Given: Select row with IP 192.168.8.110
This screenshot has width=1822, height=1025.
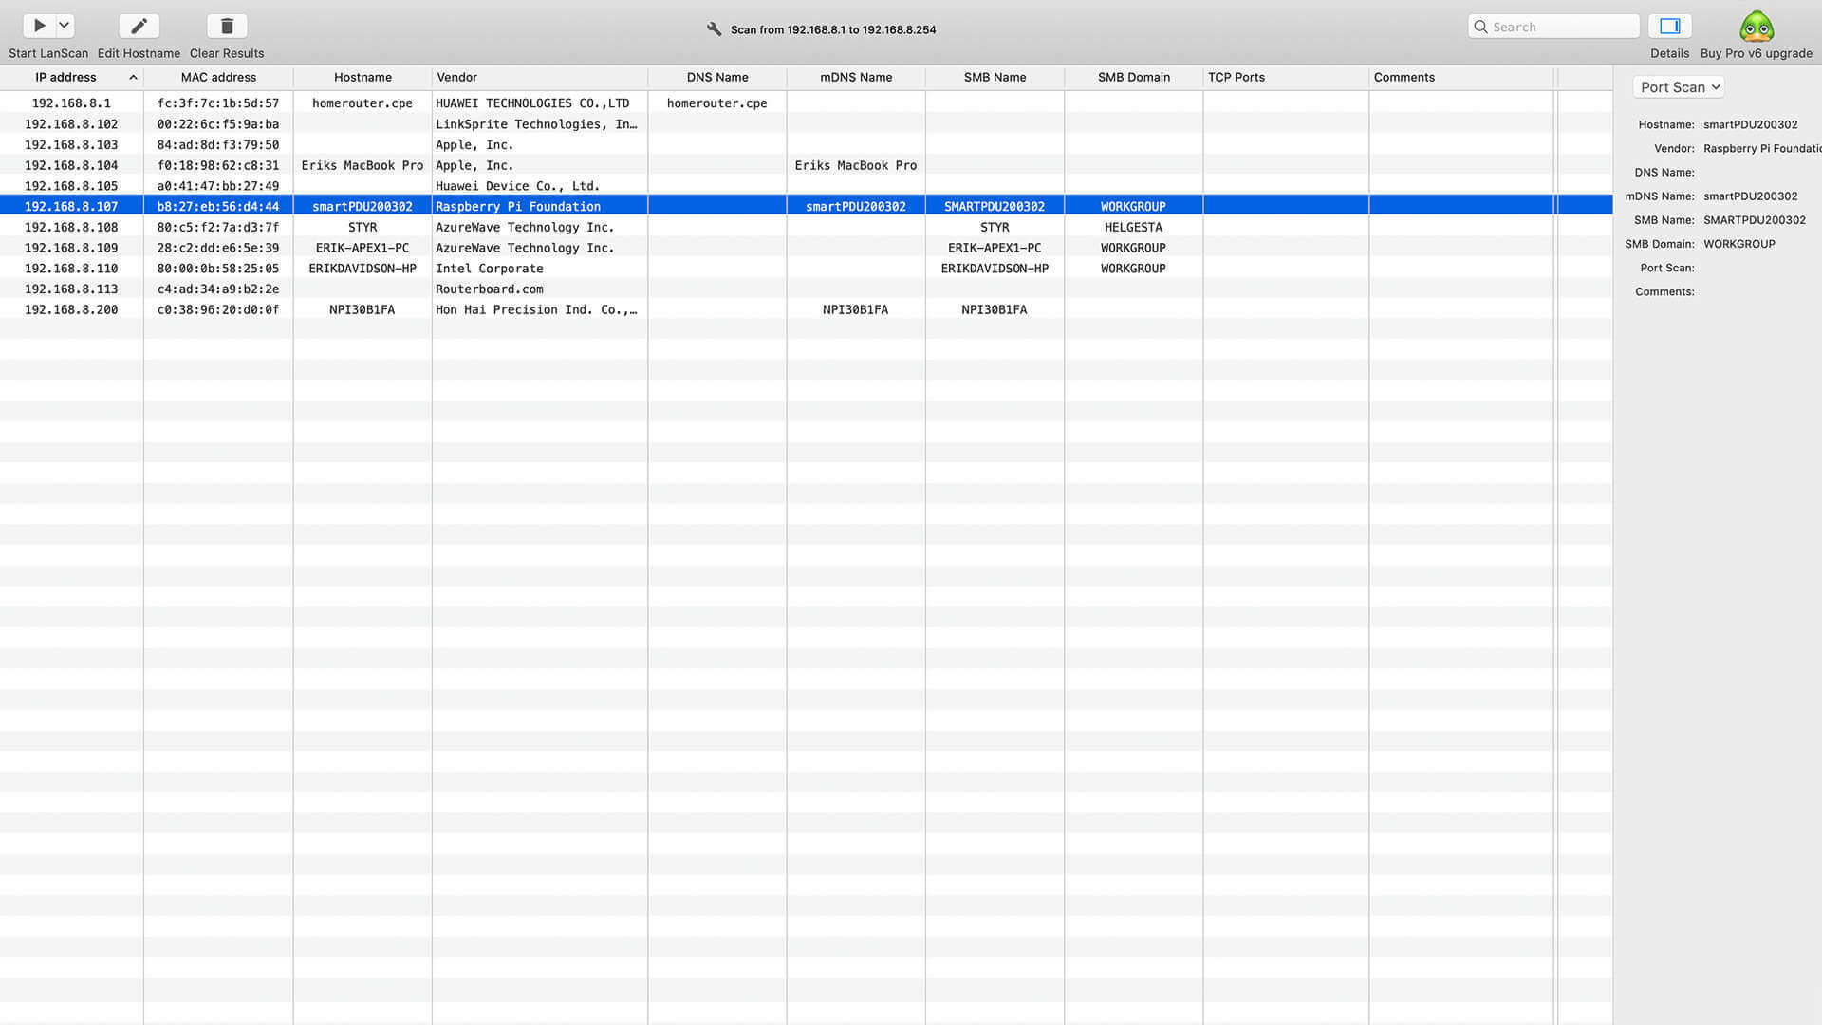Looking at the screenshot, I should coord(807,269).
